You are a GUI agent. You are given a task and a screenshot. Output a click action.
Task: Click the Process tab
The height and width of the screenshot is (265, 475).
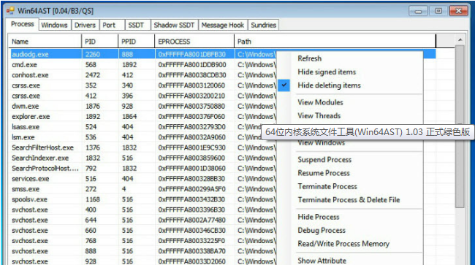(x=23, y=24)
